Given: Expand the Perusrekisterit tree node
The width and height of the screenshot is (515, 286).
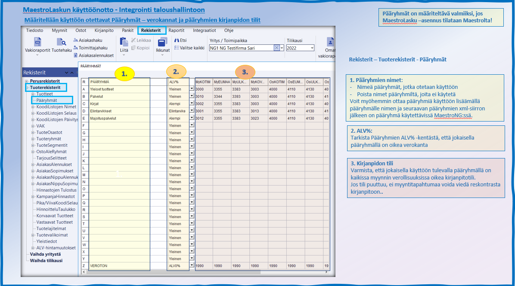Looking at the screenshot, I should click(x=27, y=81).
